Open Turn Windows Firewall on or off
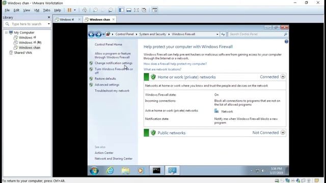Viewport: 326px width, 183px height. pyautogui.click(x=114, y=71)
